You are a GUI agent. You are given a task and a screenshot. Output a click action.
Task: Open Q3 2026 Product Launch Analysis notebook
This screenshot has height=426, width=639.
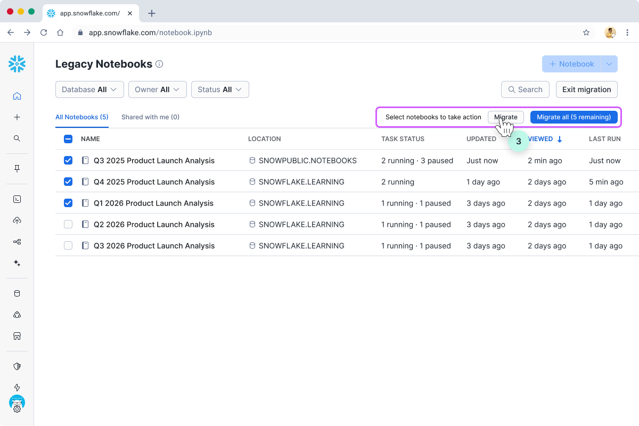point(154,245)
